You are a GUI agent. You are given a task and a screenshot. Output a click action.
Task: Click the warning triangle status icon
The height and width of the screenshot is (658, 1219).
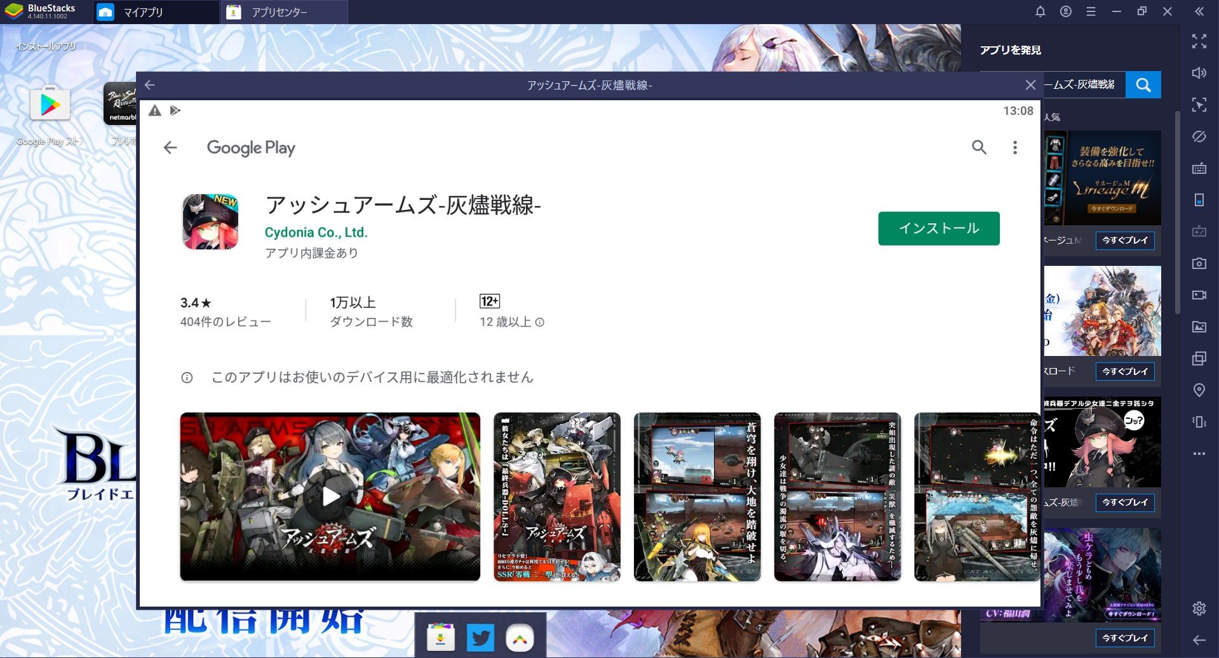(x=155, y=110)
